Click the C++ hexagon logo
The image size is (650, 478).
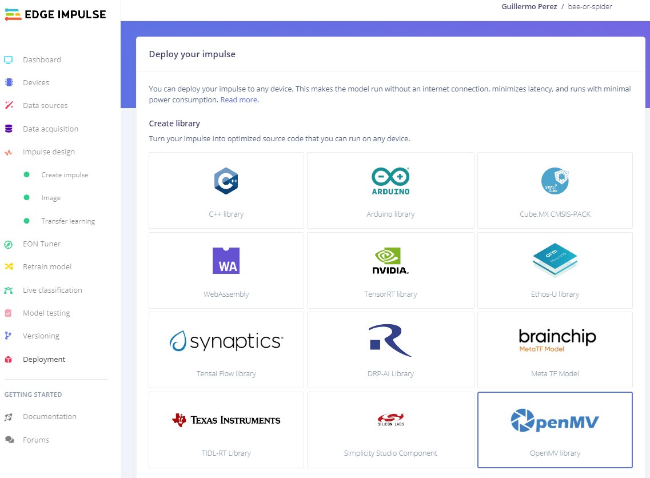pos(226,181)
